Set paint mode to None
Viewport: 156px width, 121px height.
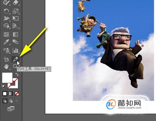tap(17, 94)
